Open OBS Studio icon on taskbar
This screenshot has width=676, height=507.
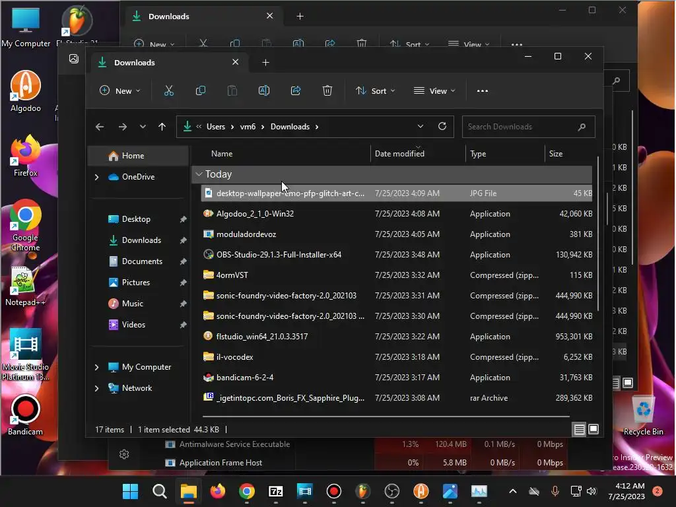[x=392, y=491]
